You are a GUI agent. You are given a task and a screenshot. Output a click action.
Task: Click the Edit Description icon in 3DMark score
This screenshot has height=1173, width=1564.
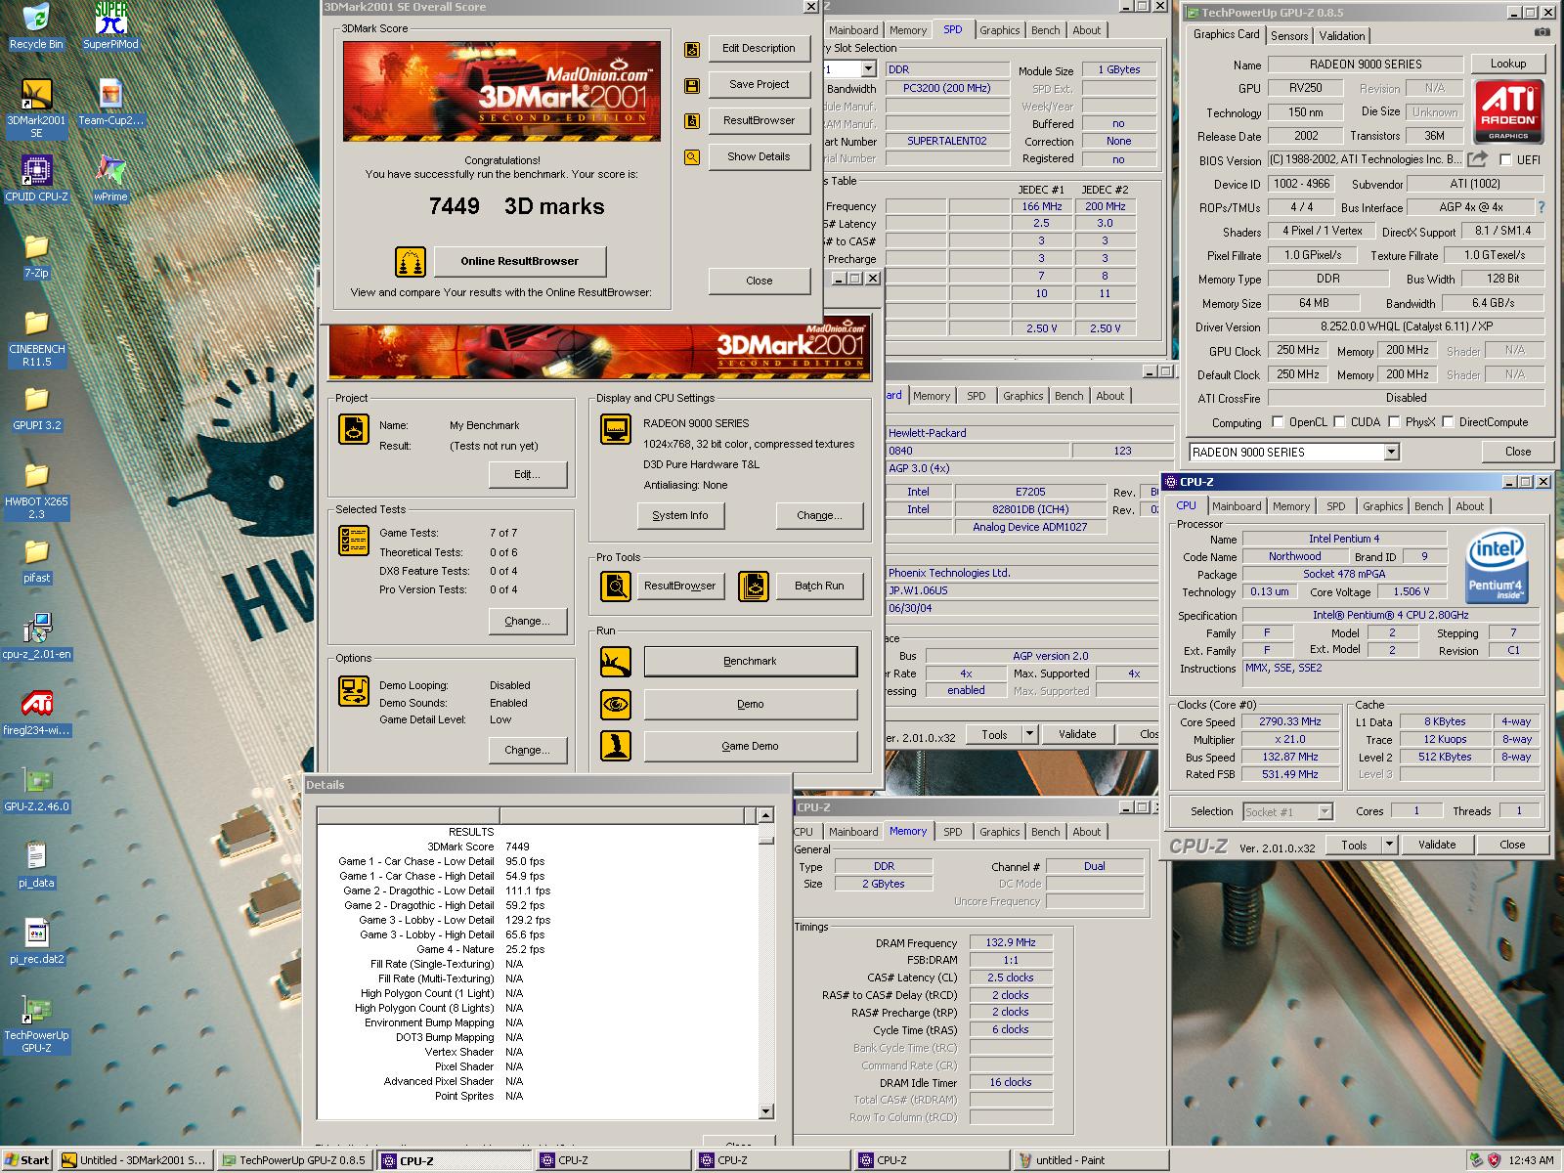(x=692, y=49)
